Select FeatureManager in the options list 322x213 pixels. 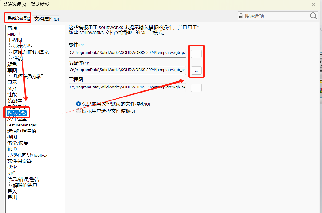[x=22, y=125]
